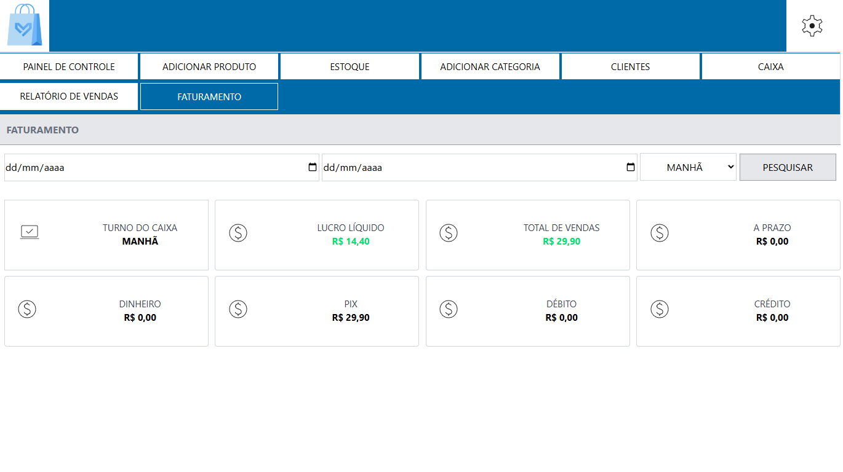The width and height of the screenshot is (843, 472).
Task: Open the Adicionar Produto tab
Action: point(209,67)
